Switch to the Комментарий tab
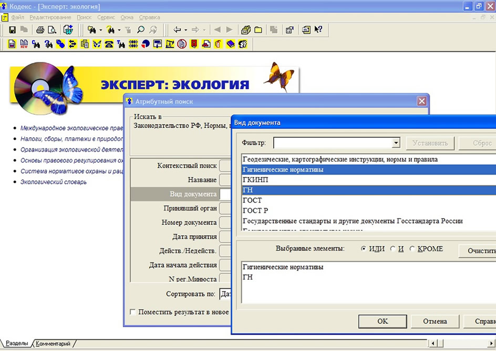Image resolution: width=496 pixels, height=351 pixels. point(53,344)
